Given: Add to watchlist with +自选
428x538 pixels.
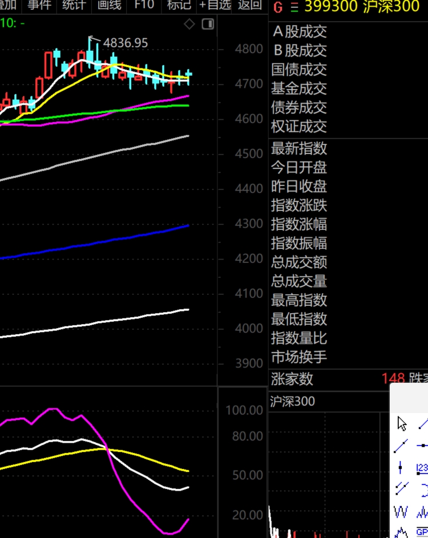Looking at the screenshot, I should click(215, 6).
